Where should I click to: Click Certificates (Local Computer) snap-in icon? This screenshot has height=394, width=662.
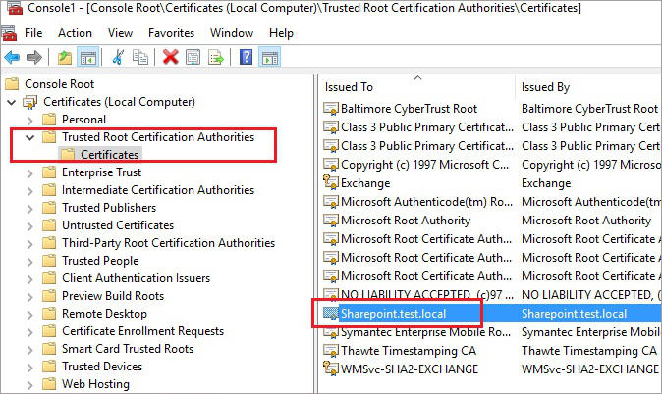(30, 102)
